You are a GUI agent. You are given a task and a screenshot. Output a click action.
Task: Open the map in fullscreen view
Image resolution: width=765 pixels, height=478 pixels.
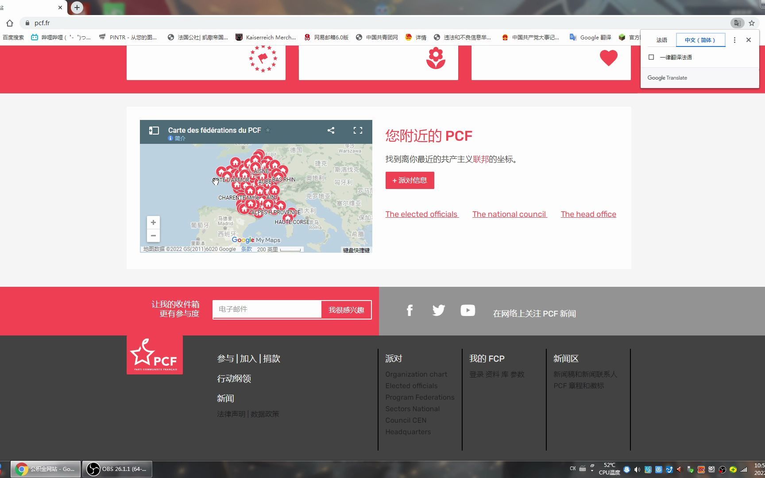click(358, 130)
